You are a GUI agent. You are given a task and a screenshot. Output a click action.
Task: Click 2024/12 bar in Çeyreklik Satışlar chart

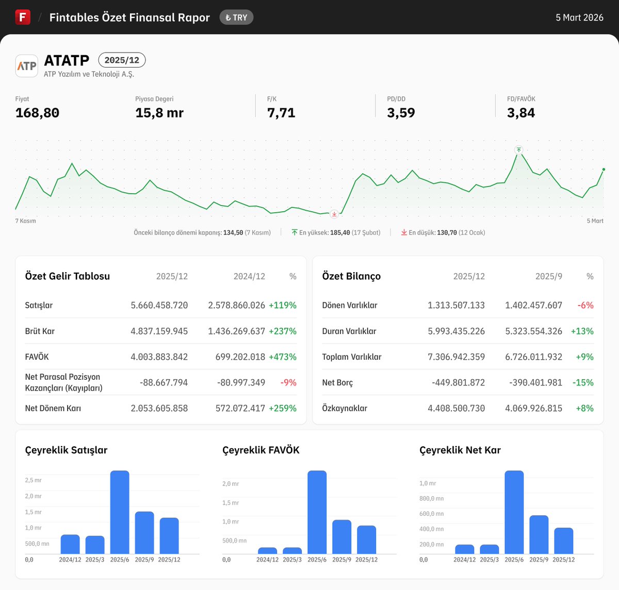[x=70, y=544]
